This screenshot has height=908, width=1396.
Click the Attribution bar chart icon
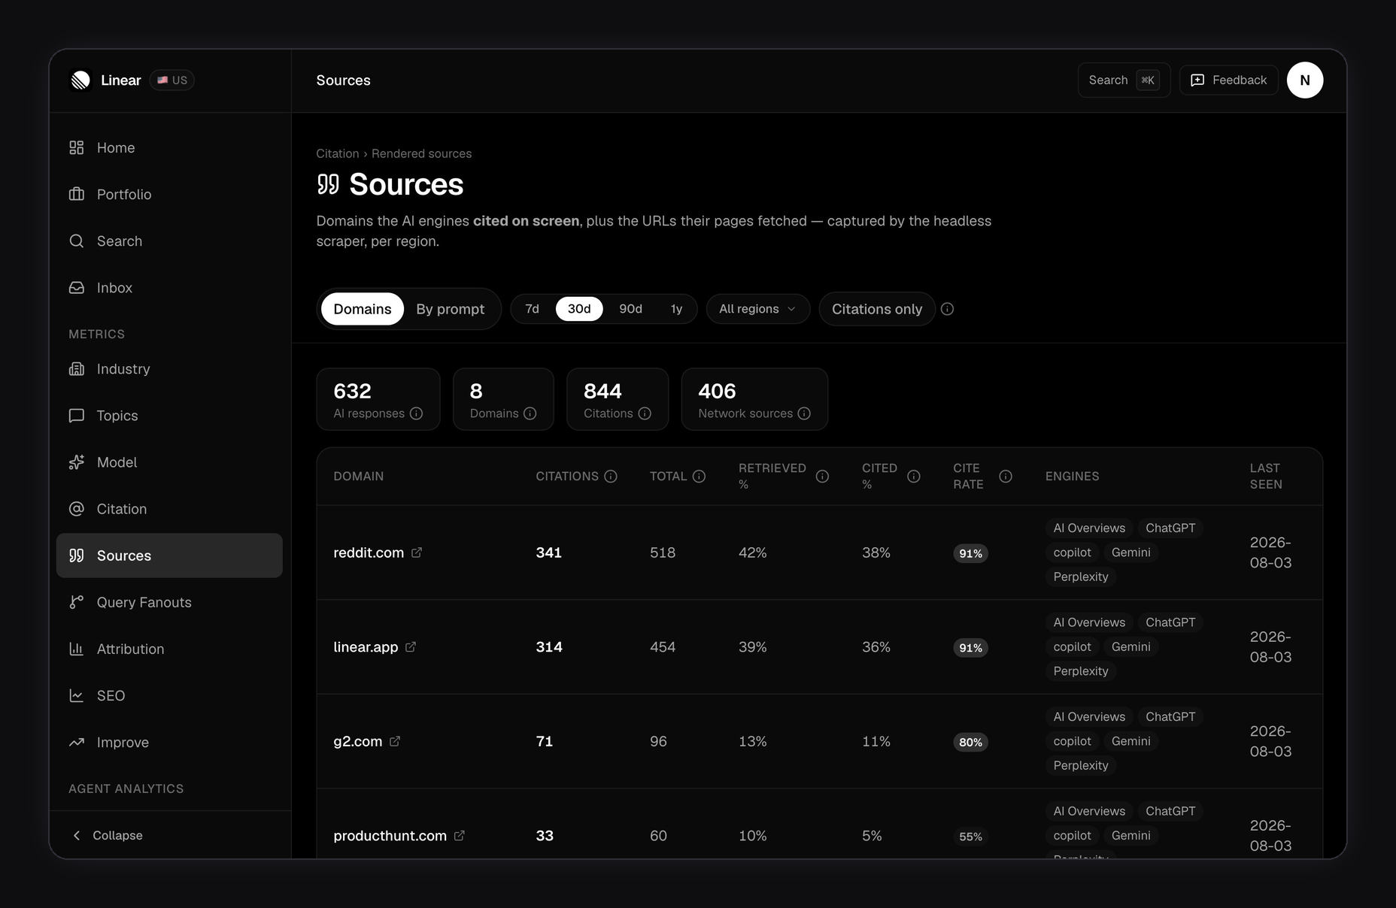(77, 648)
